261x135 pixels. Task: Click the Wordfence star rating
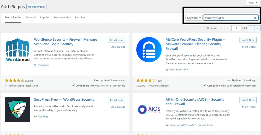[15, 81]
